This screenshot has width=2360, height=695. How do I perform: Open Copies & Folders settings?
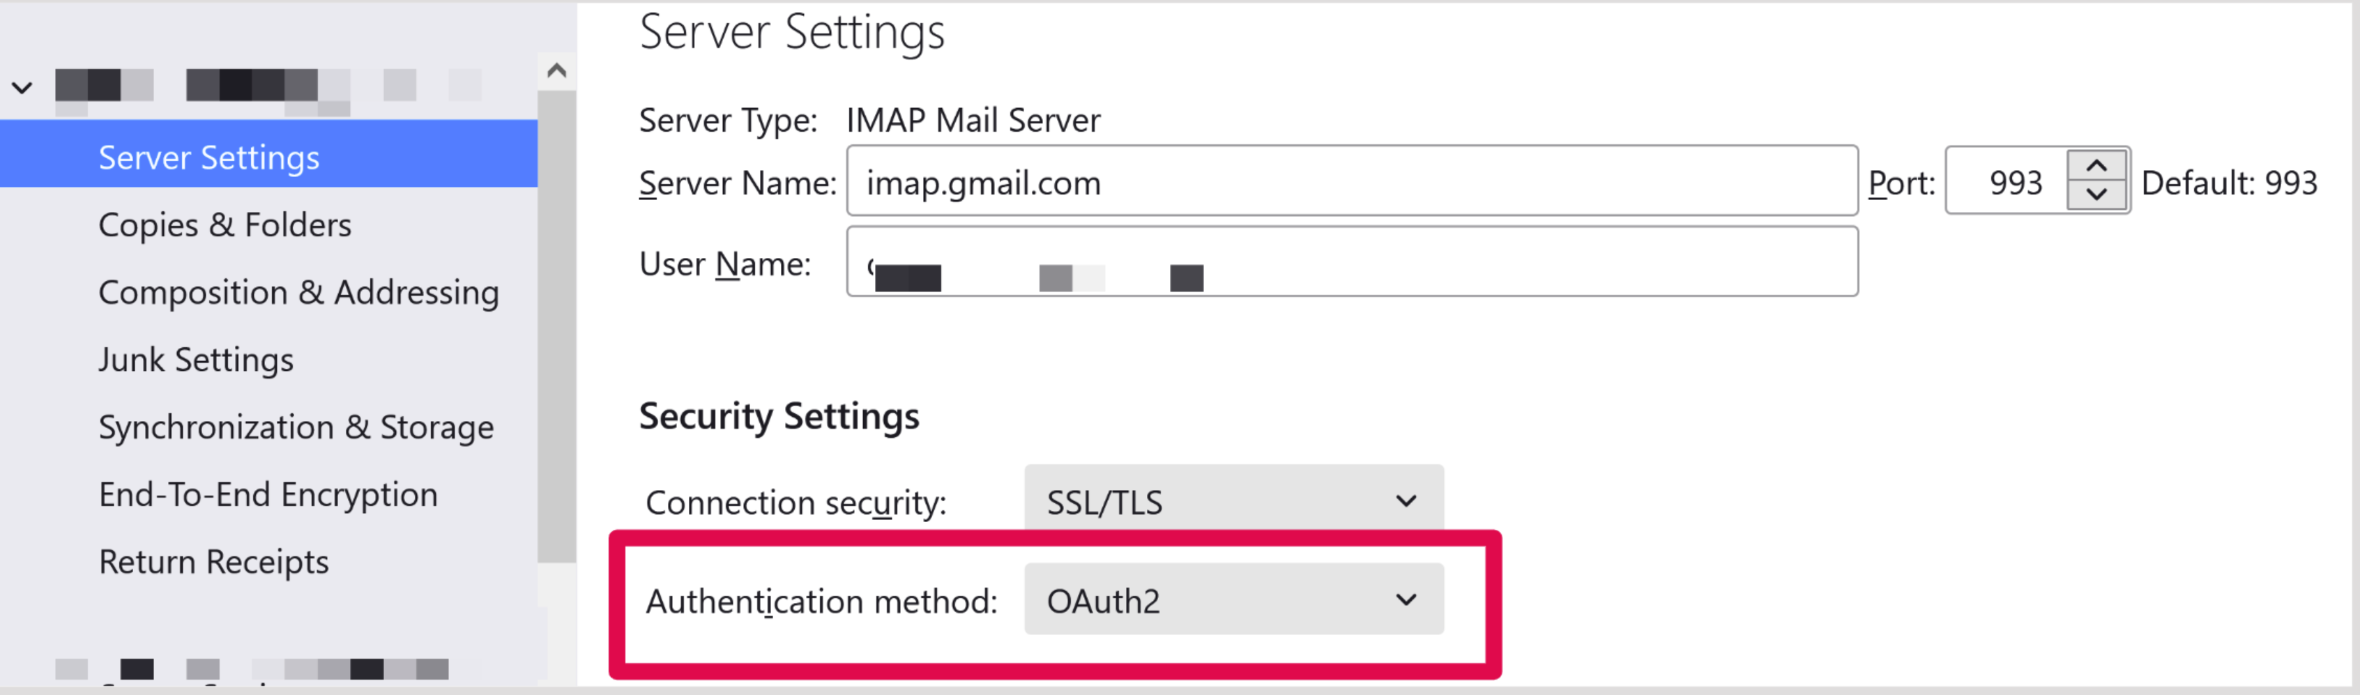224,224
